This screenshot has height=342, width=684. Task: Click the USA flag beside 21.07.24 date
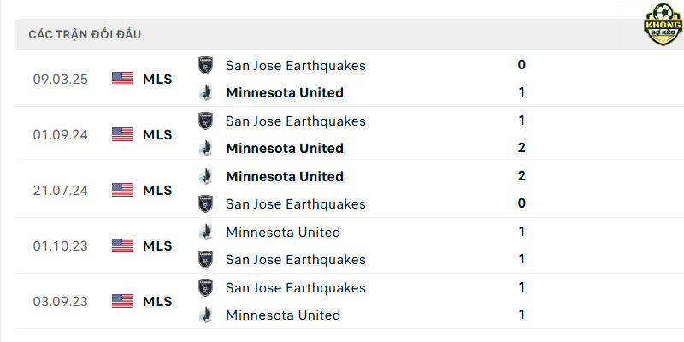122,190
